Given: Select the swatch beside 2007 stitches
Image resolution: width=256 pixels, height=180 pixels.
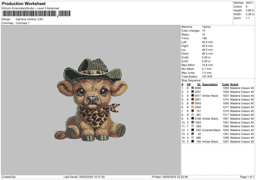Looking at the screenshot, I should (193, 92).
